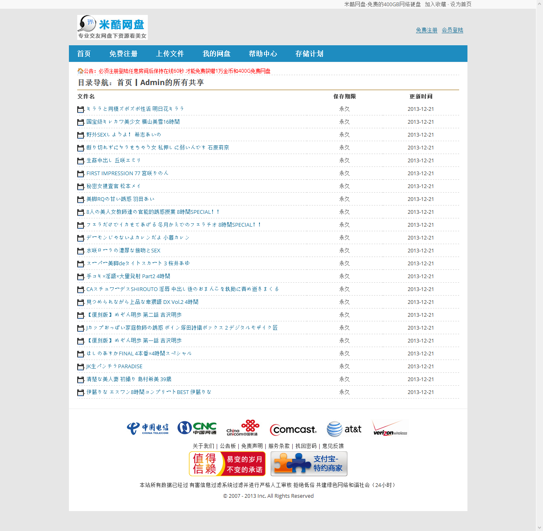Click the file icon for the 8時間コンプリートBEST row
The width and height of the screenshot is (543, 531).
pyautogui.click(x=81, y=392)
